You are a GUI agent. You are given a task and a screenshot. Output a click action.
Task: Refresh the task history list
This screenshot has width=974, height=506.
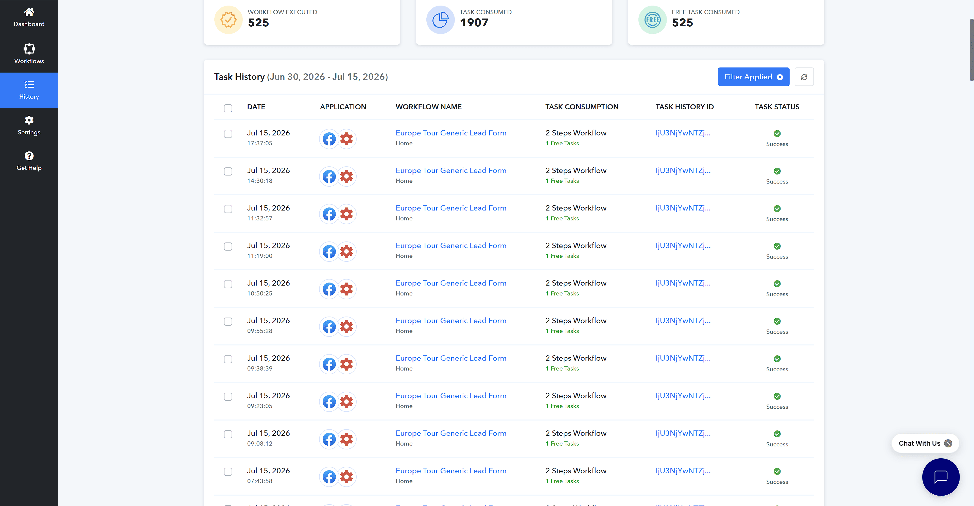pyautogui.click(x=804, y=77)
